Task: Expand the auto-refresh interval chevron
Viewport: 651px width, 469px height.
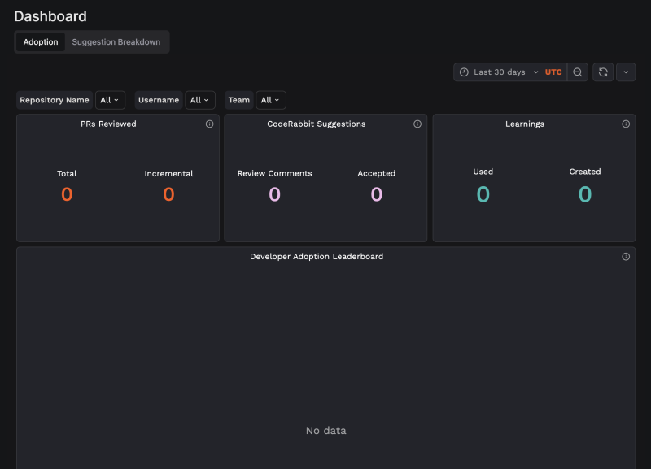Action: click(x=626, y=72)
